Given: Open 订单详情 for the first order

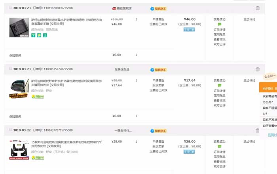Looking at the screenshot, I should 220,29.
